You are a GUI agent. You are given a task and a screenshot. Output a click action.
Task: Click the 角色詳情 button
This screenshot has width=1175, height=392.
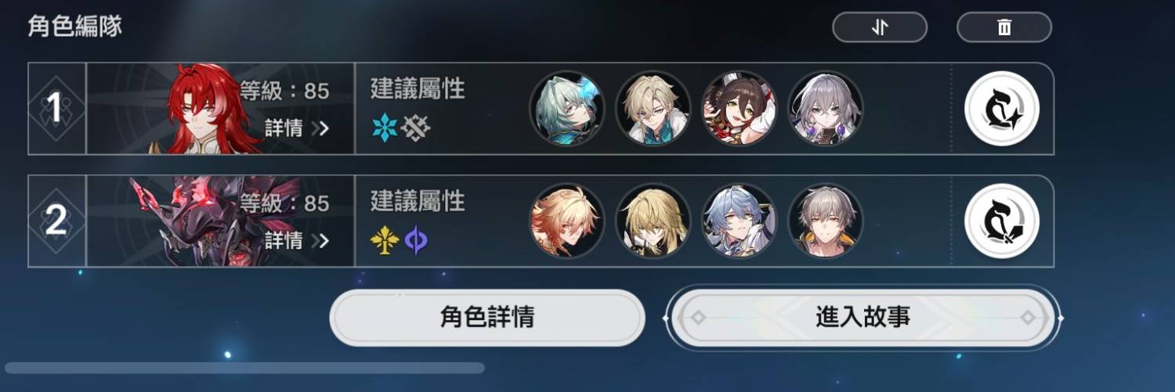click(487, 318)
